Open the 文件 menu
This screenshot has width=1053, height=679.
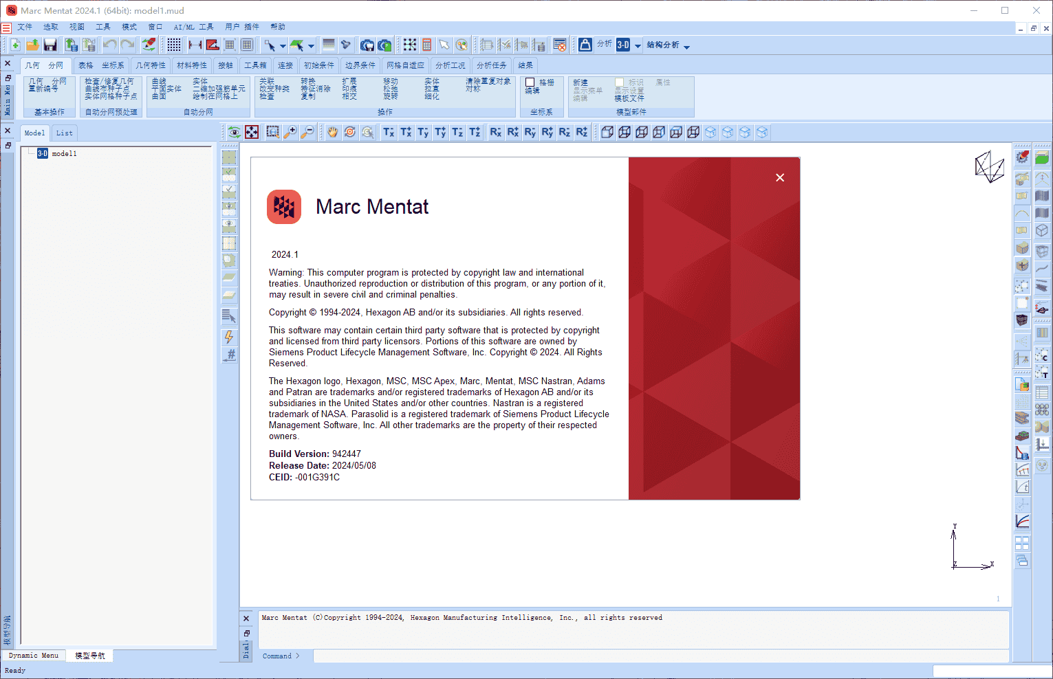[x=25, y=27]
